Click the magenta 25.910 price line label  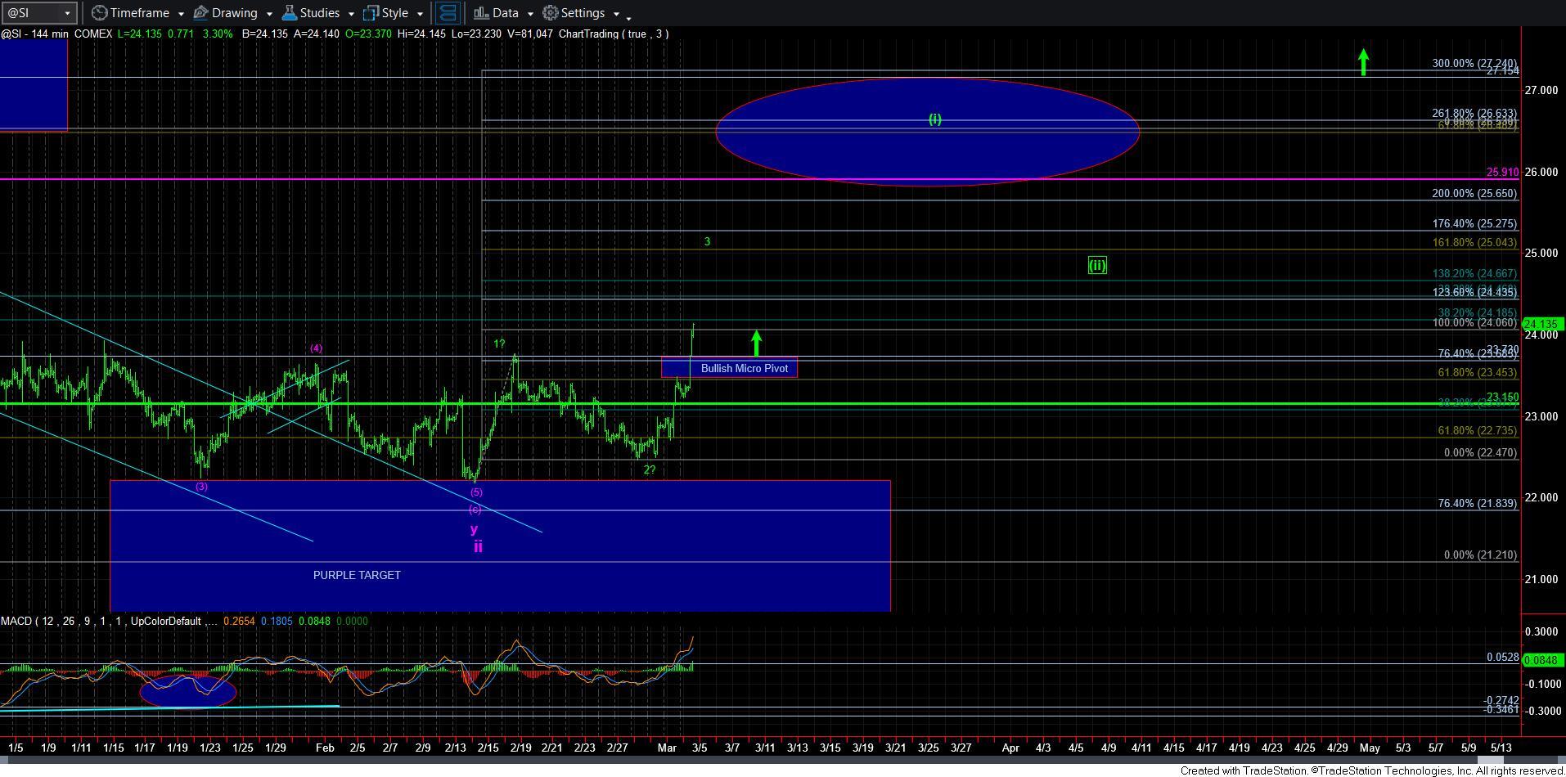point(1502,173)
